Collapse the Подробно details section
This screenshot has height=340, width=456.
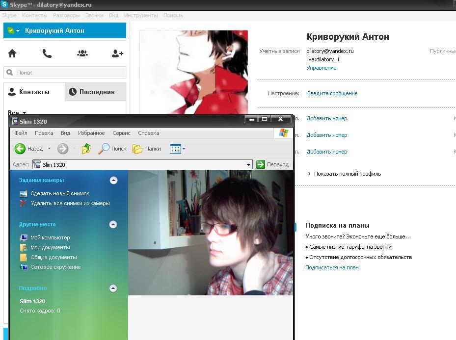(113, 288)
